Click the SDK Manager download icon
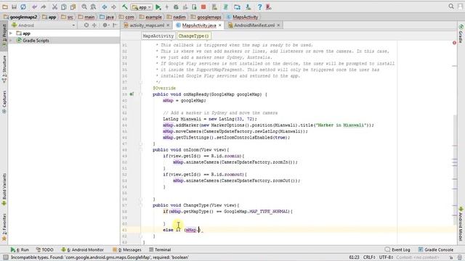Screen dimensions: 465x261 (248, 7)
